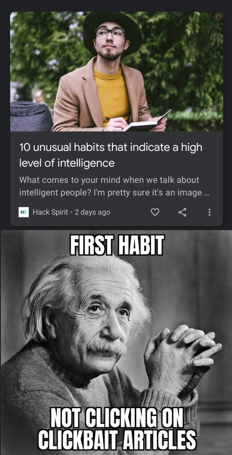The height and width of the screenshot is (455, 232).
Task: Click the '2 days ago' timestamp
Action: [x=92, y=212]
